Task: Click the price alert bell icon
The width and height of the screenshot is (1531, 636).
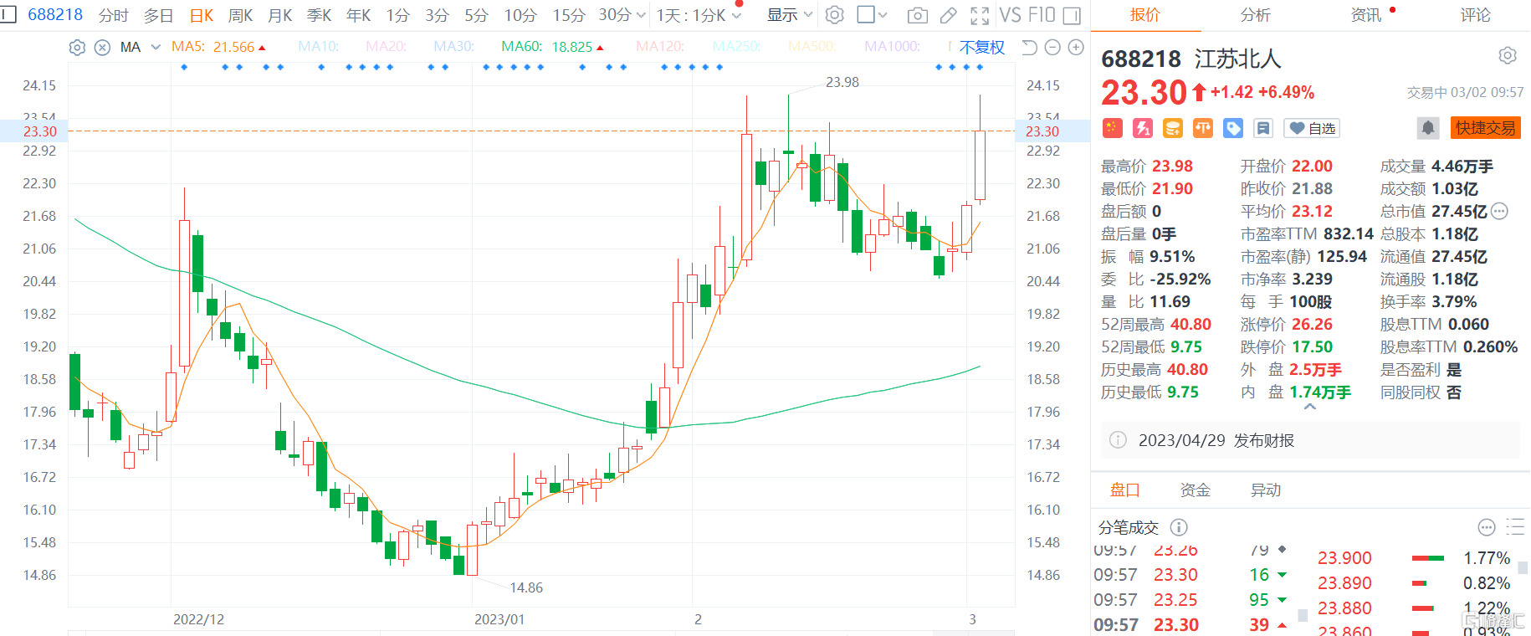Action: 1427,128
